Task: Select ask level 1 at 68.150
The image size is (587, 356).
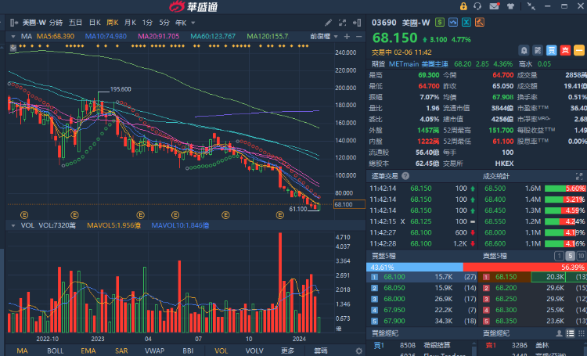Action: coord(532,277)
